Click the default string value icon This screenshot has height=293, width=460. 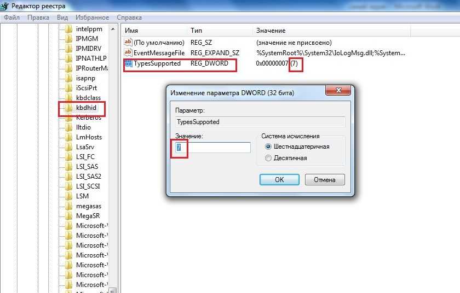coord(128,43)
